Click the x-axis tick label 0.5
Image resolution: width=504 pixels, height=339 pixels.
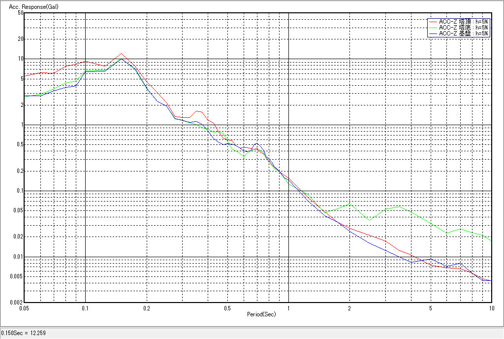click(x=227, y=308)
